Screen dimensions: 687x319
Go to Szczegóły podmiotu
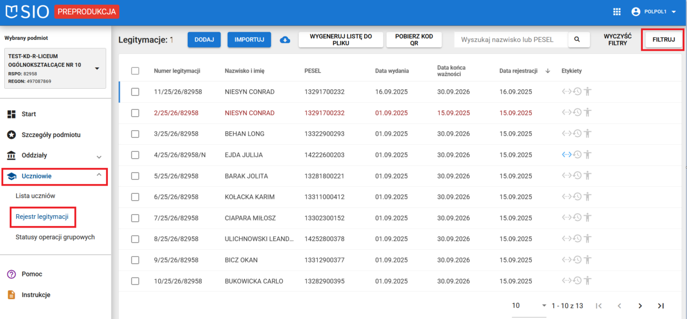[x=51, y=134]
